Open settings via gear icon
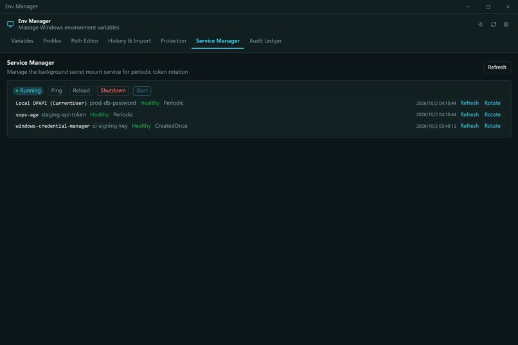Screen dimensions: 518x345 point(506,24)
